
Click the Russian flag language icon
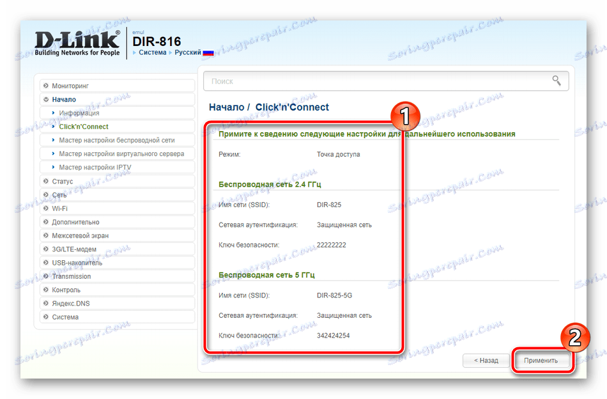pyautogui.click(x=208, y=52)
